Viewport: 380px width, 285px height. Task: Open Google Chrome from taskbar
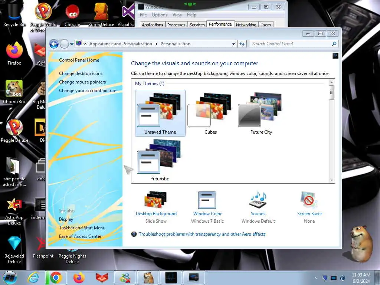pyautogui.click(x=56, y=278)
